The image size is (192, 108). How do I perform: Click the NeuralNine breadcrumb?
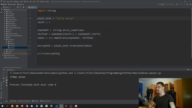(12, 4)
